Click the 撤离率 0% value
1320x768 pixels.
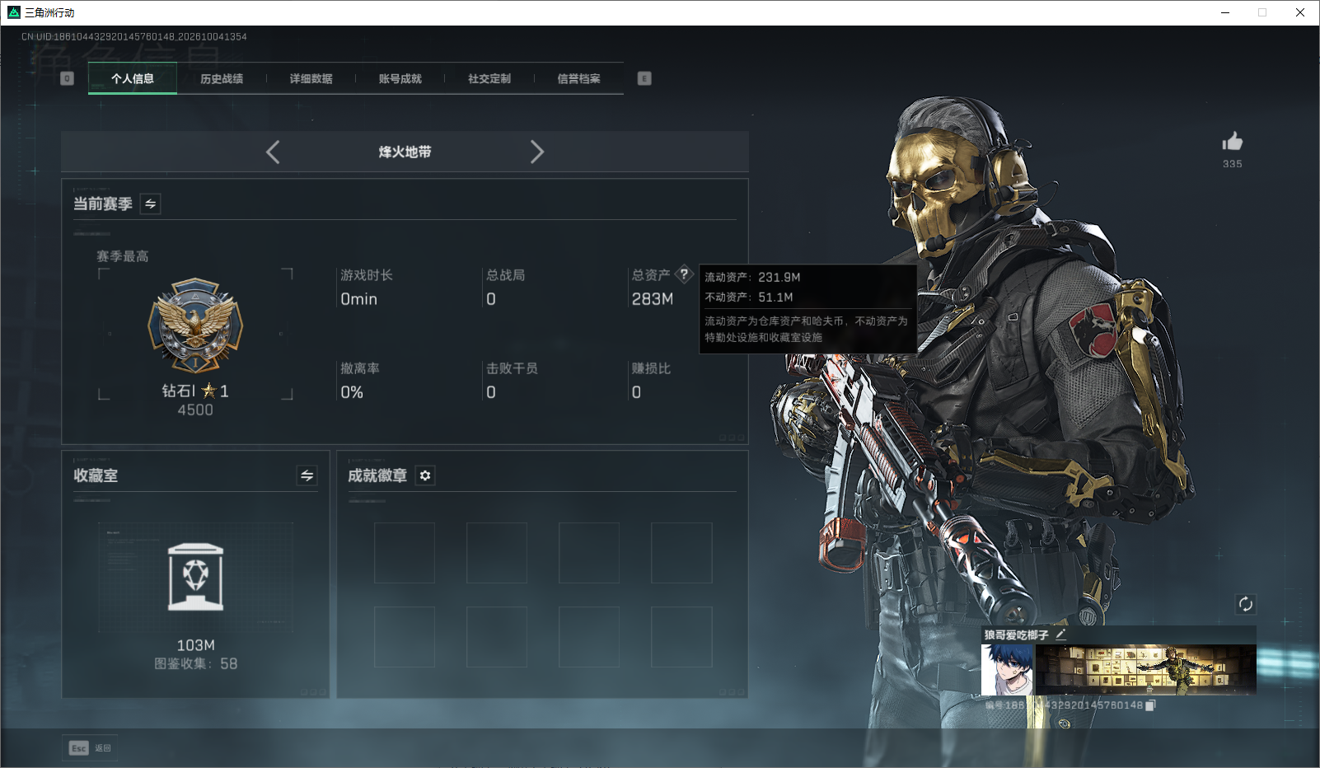coord(352,392)
